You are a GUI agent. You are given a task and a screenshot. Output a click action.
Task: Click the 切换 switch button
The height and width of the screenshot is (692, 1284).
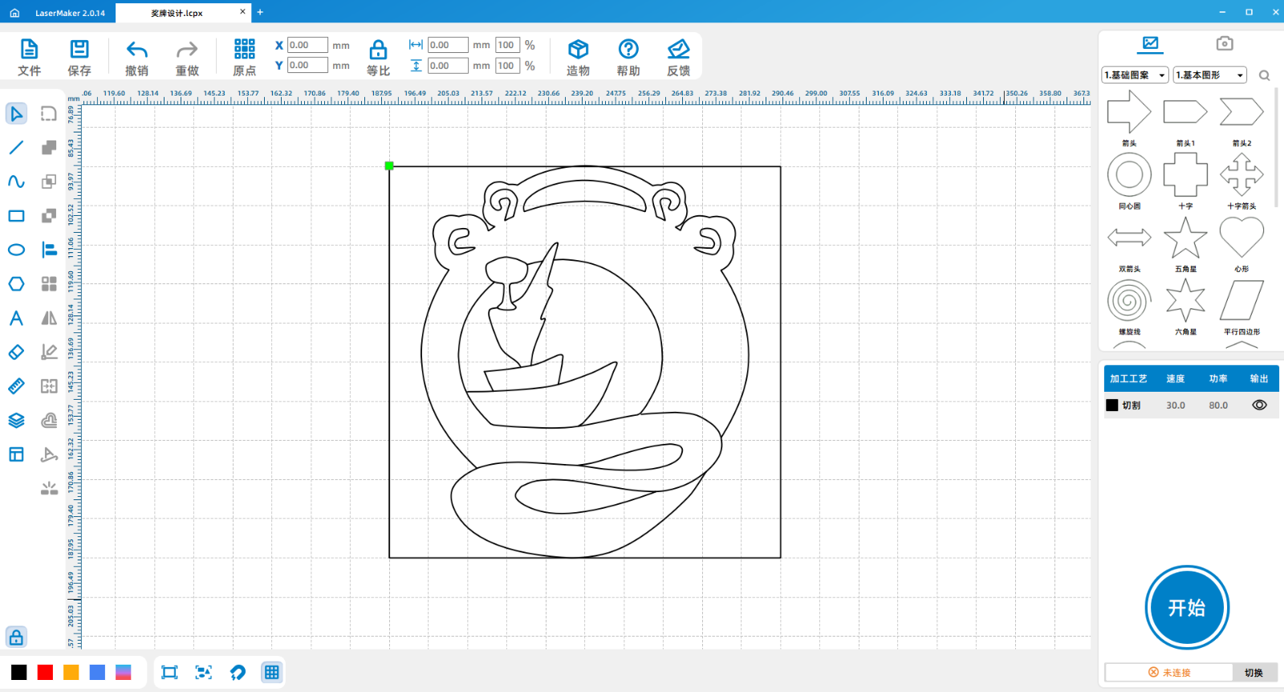tap(1254, 673)
